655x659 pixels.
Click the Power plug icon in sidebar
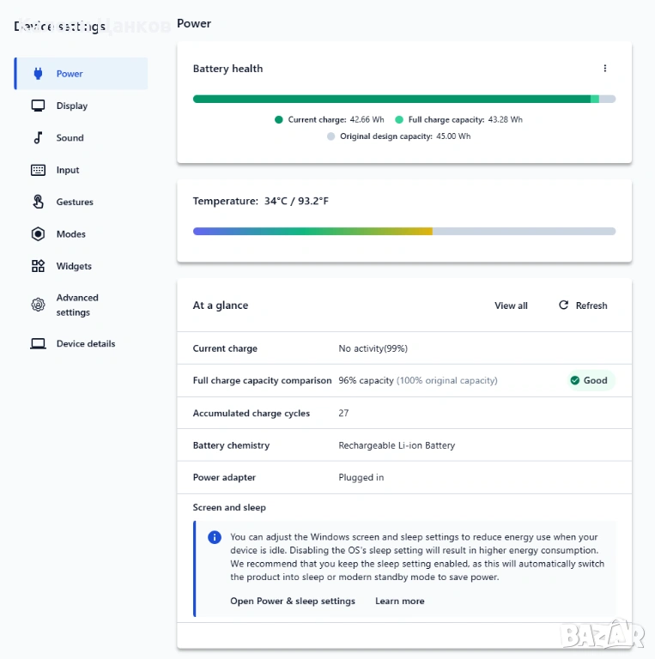(x=38, y=74)
